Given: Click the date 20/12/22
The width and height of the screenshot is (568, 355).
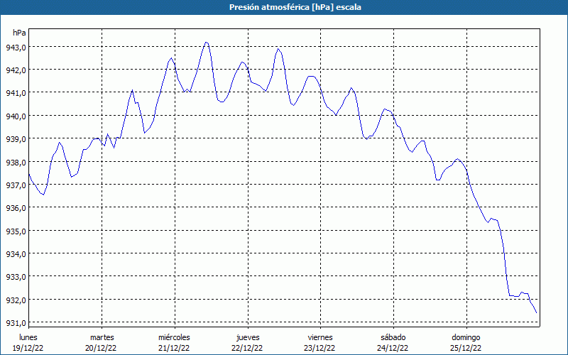Looking at the screenshot, I should (x=101, y=348).
